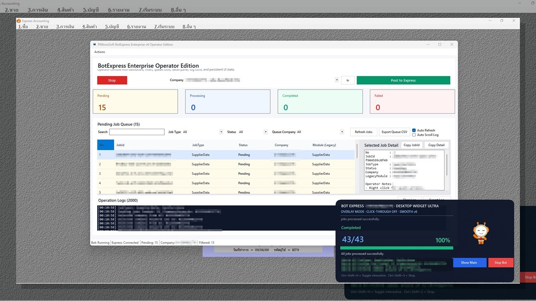The width and height of the screenshot is (536, 301).
Task: Click the BotExpress window title bar icon
Action: click(94, 45)
